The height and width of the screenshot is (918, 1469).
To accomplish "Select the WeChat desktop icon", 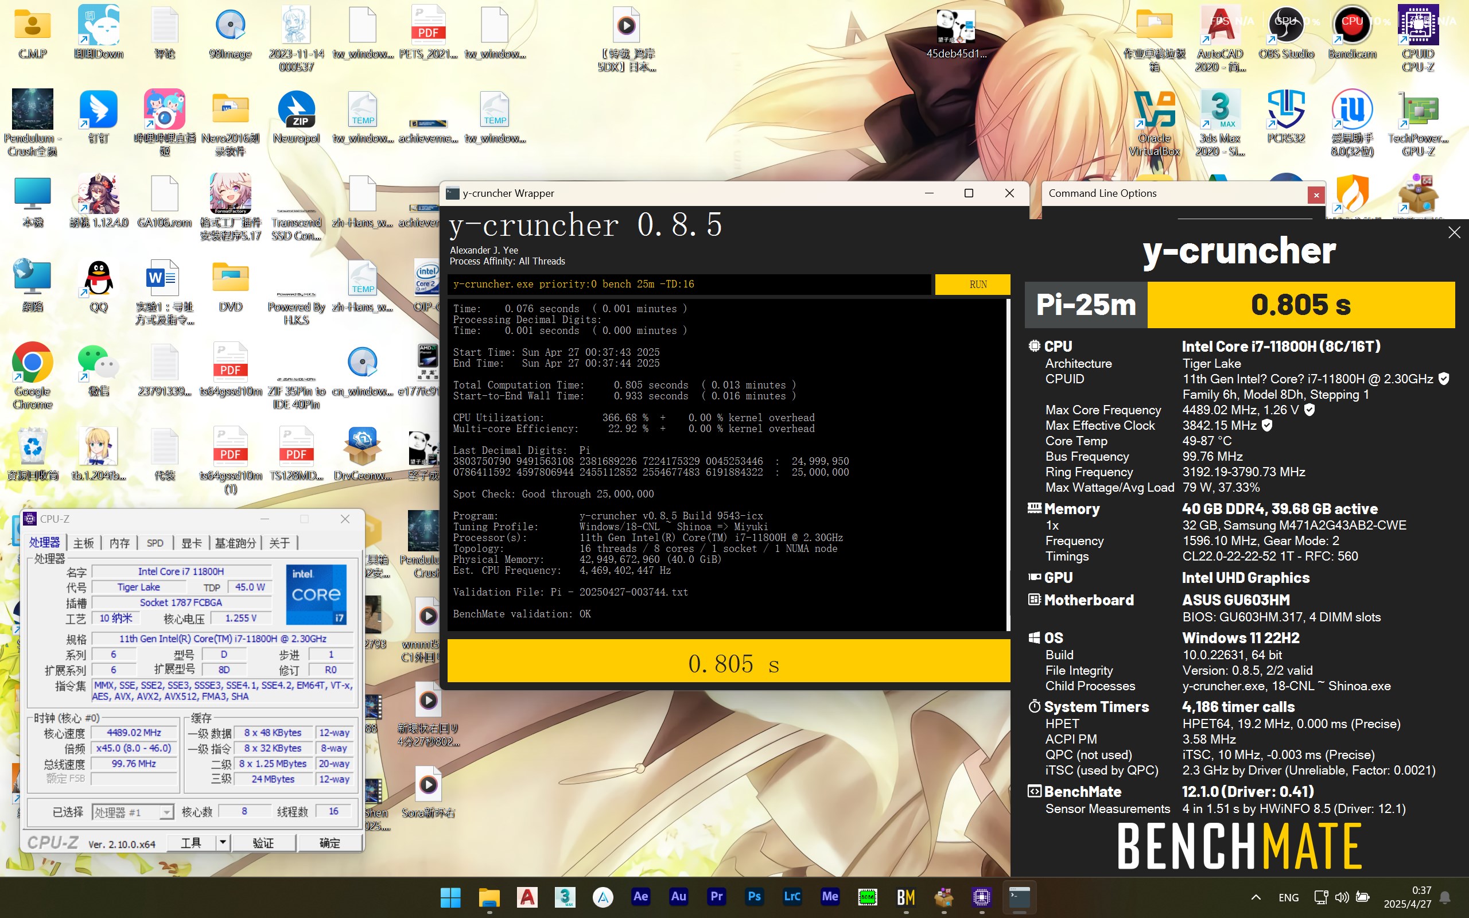I will pyautogui.click(x=98, y=369).
